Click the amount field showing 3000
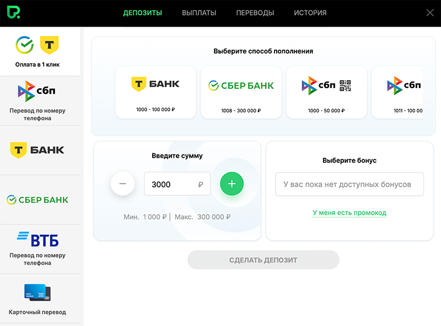Viewport: 441px width, 326px height. coord(177,184)
